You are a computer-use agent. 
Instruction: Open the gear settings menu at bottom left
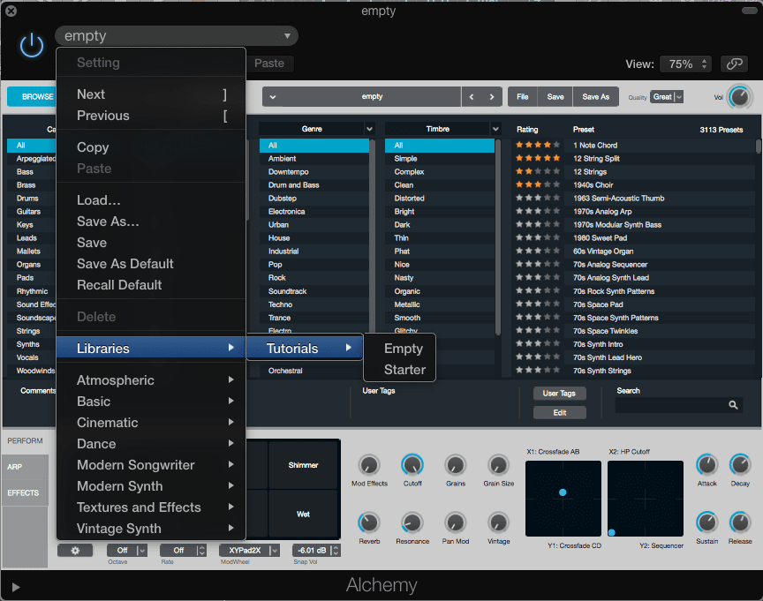coord(75,551)
